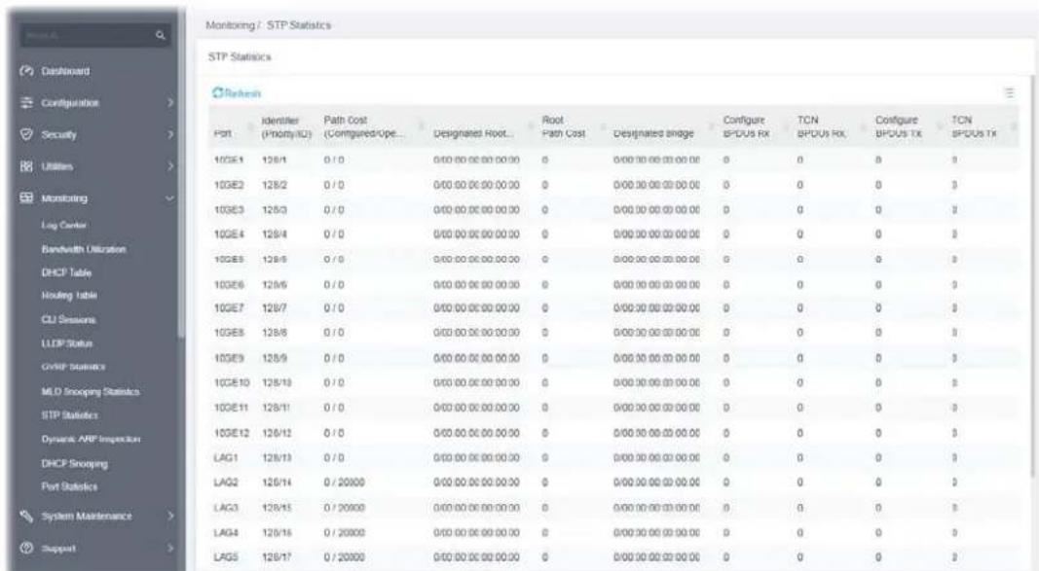1039x571 pixels.
Task: Open the GVRP Statistics page
Action: (x=73, y=366)
